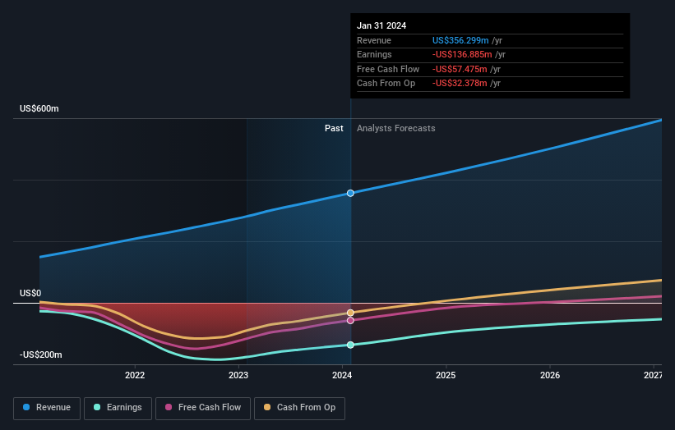
Task: Click the 2023 x-axis label
Action: (238, 376)
